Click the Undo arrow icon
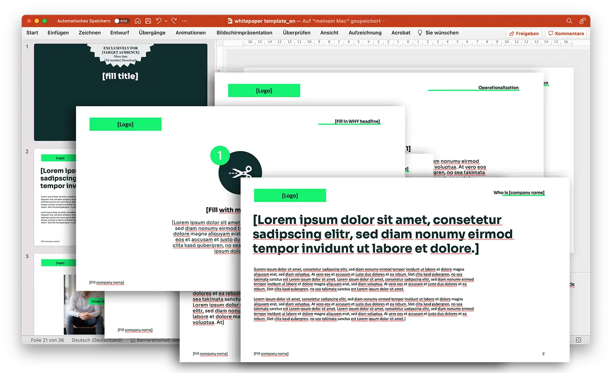 [159, 21]
